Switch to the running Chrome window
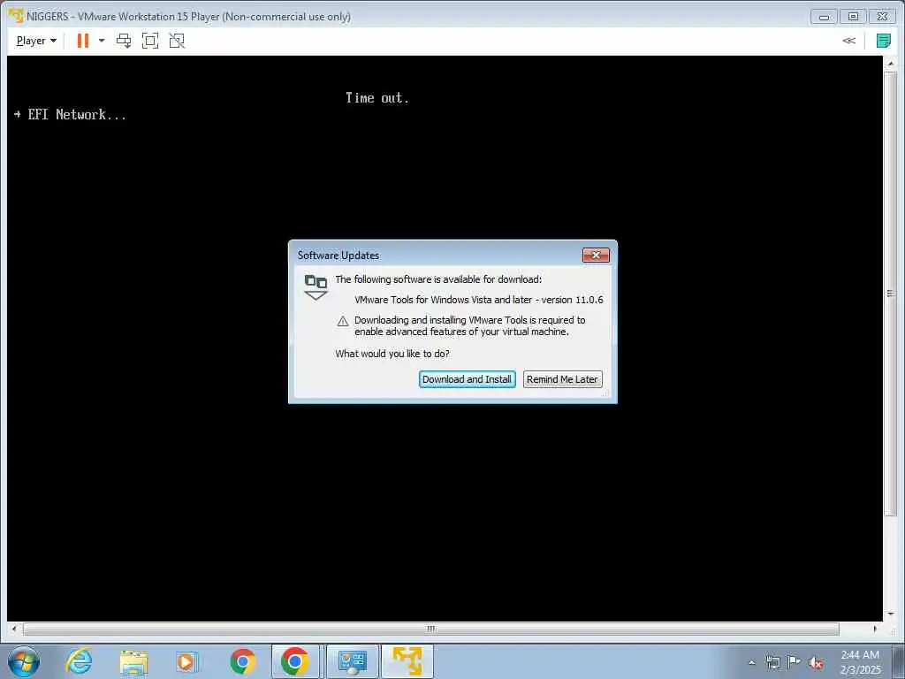This screenshot has width=905, height=679. click(x=295, y=661)
